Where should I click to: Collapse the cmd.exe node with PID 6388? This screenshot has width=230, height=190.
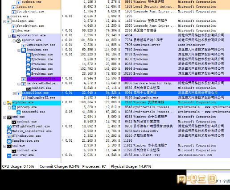click(4, 118)
